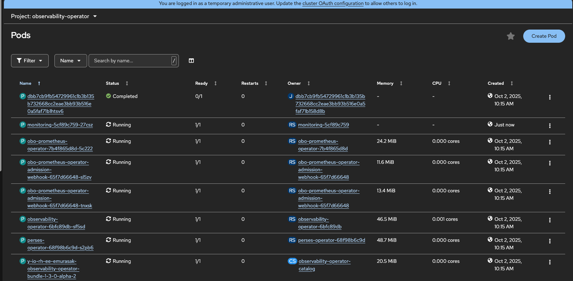Click the 46.5 MiB memory value
This screenshot has height=281, width=573.
pyautogui.click(x=387, y=219)
